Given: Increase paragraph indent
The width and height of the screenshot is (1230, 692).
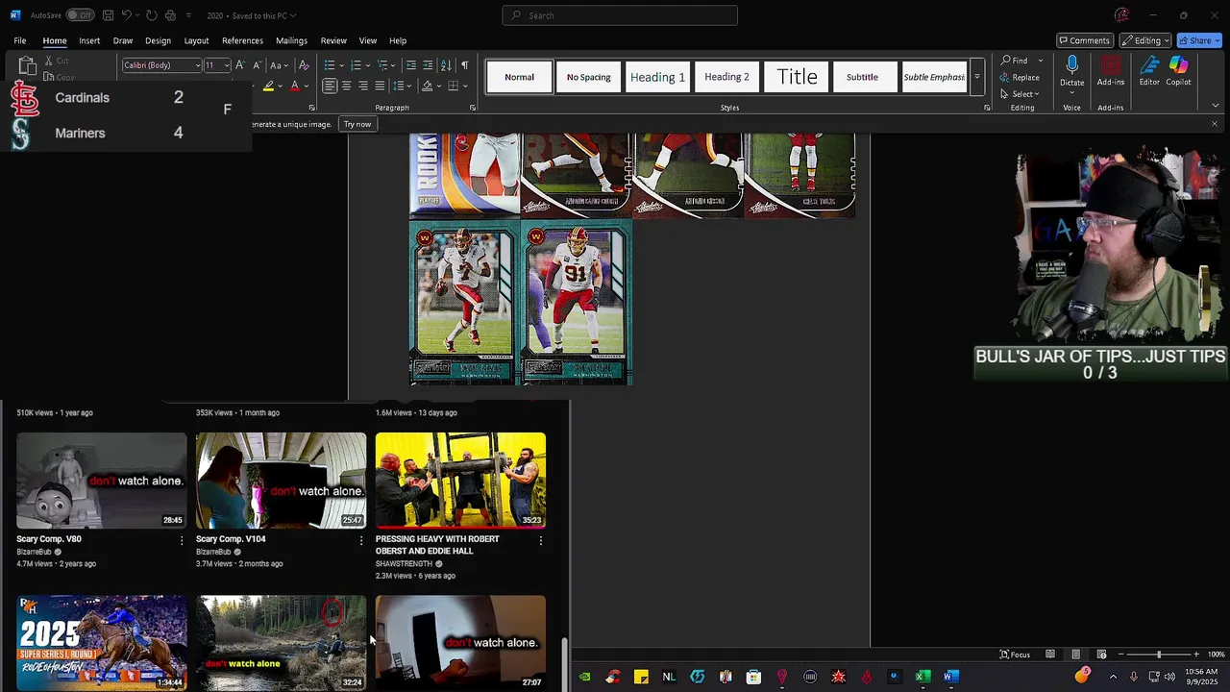Looking at the screenshot, I should click(428, 65).
